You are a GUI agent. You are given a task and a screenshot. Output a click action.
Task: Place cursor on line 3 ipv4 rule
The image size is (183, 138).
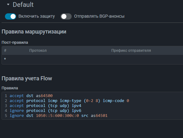pos(45,106)
